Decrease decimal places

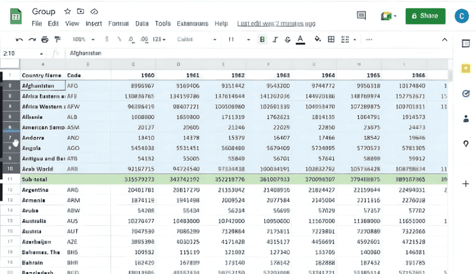(x=131, y=39)
